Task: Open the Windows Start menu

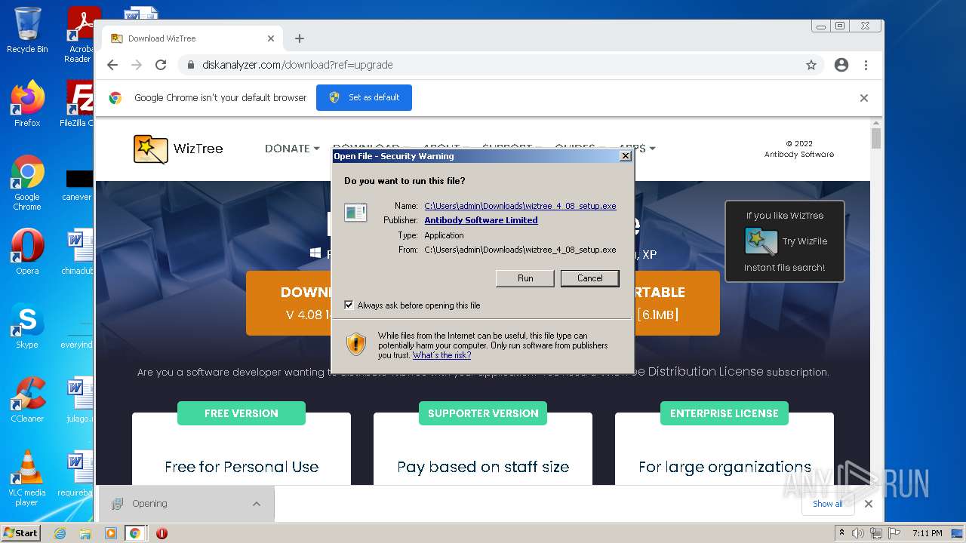Action: pyautogui.click(x=21, y=533)
